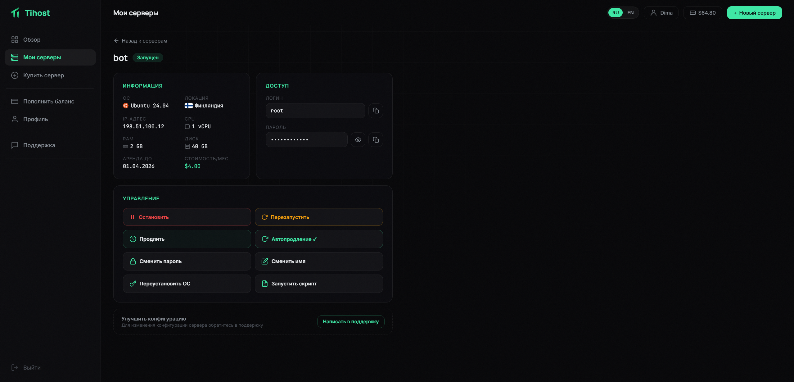Click the monthly cost $4.00
The height and width of the screenshot is (382, 794).
(192, 166)
